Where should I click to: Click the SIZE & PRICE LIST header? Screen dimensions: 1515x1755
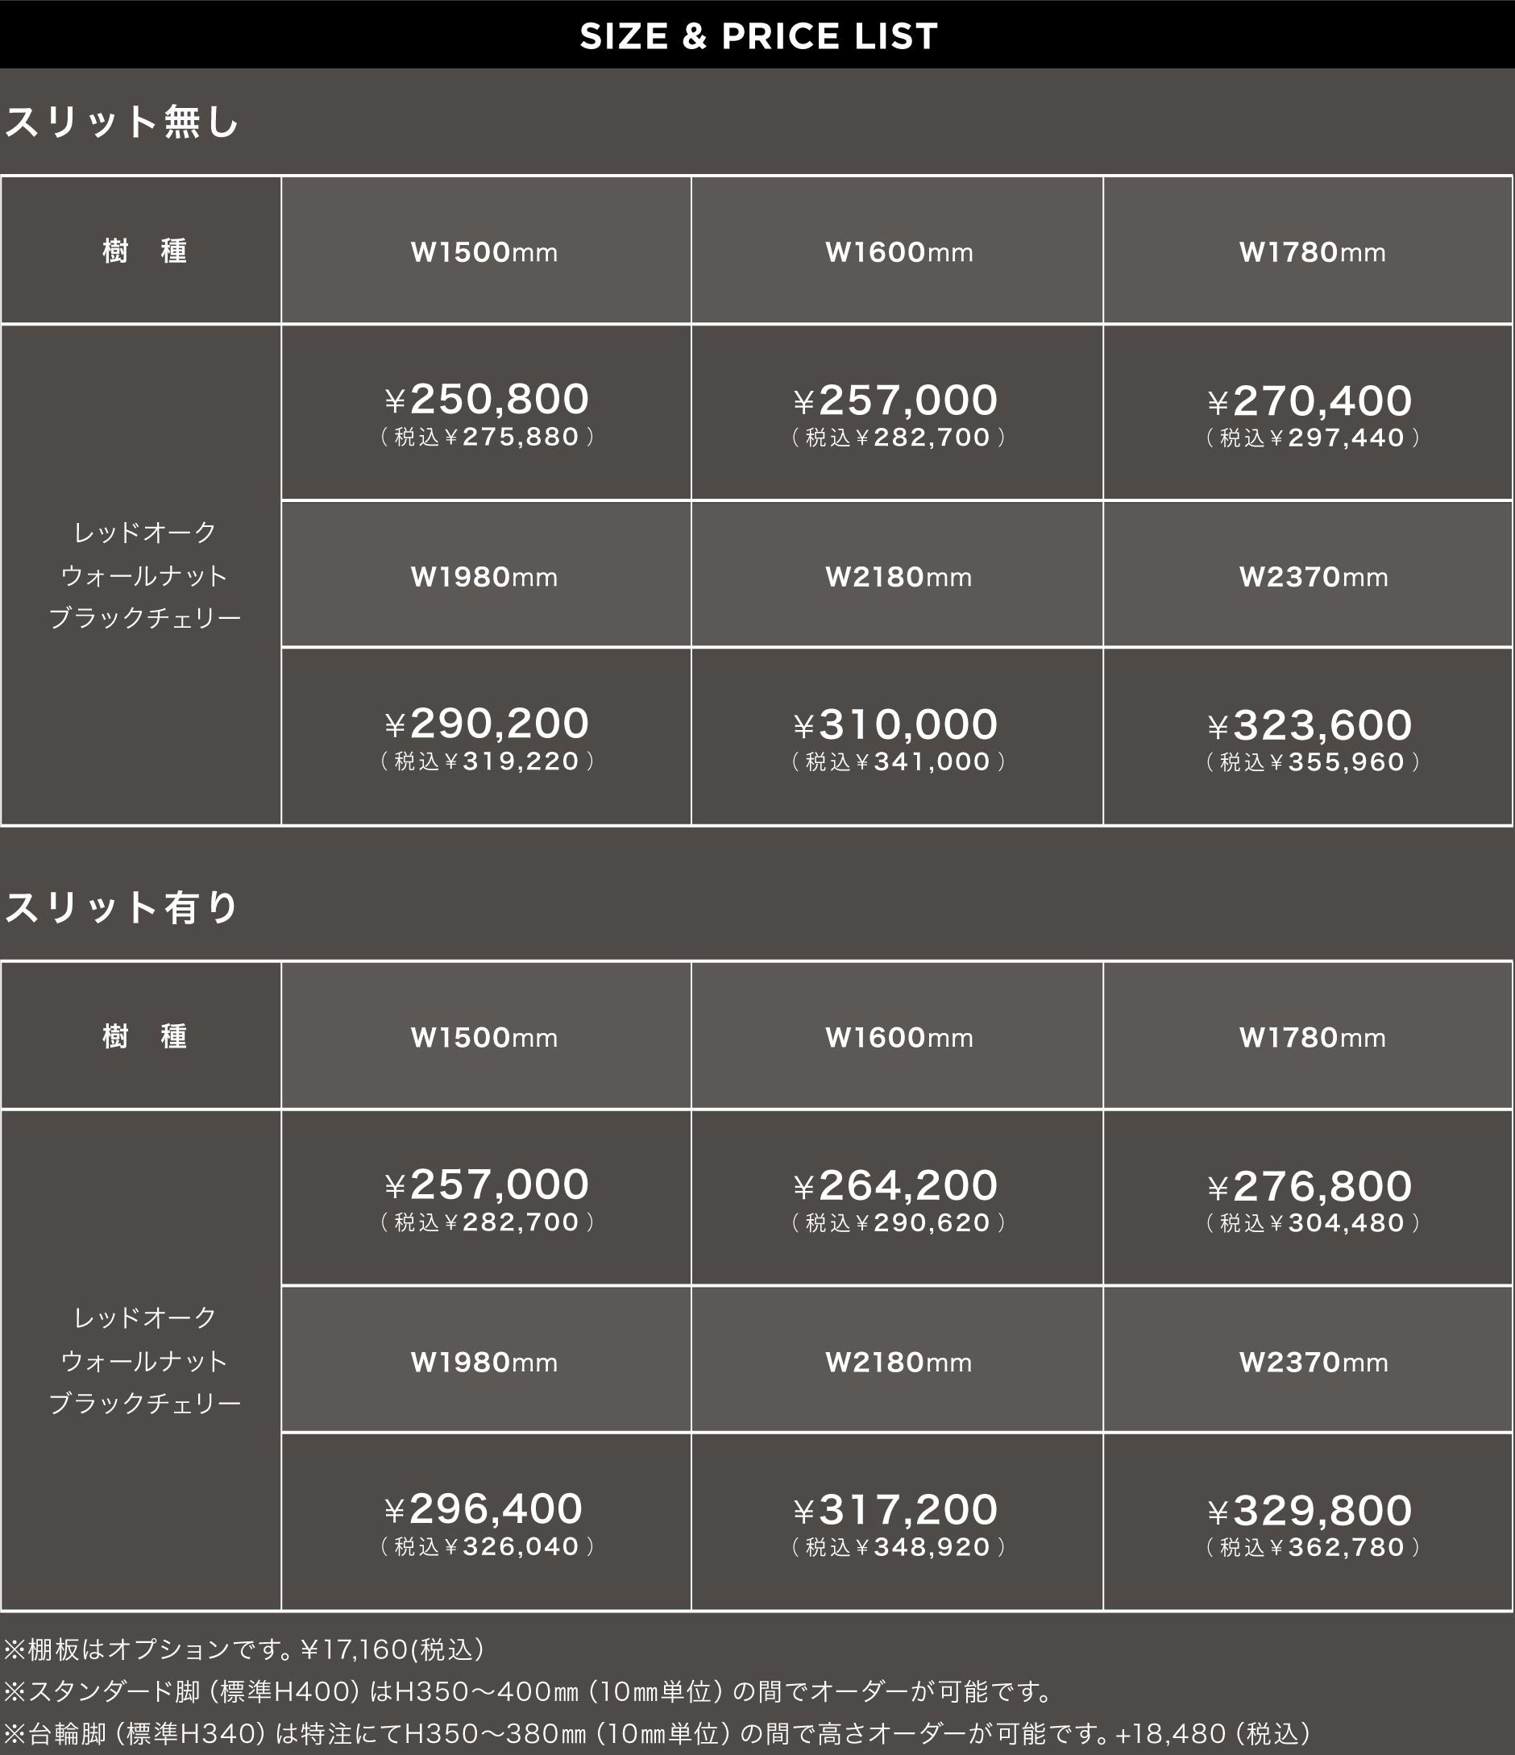(758, 35)
